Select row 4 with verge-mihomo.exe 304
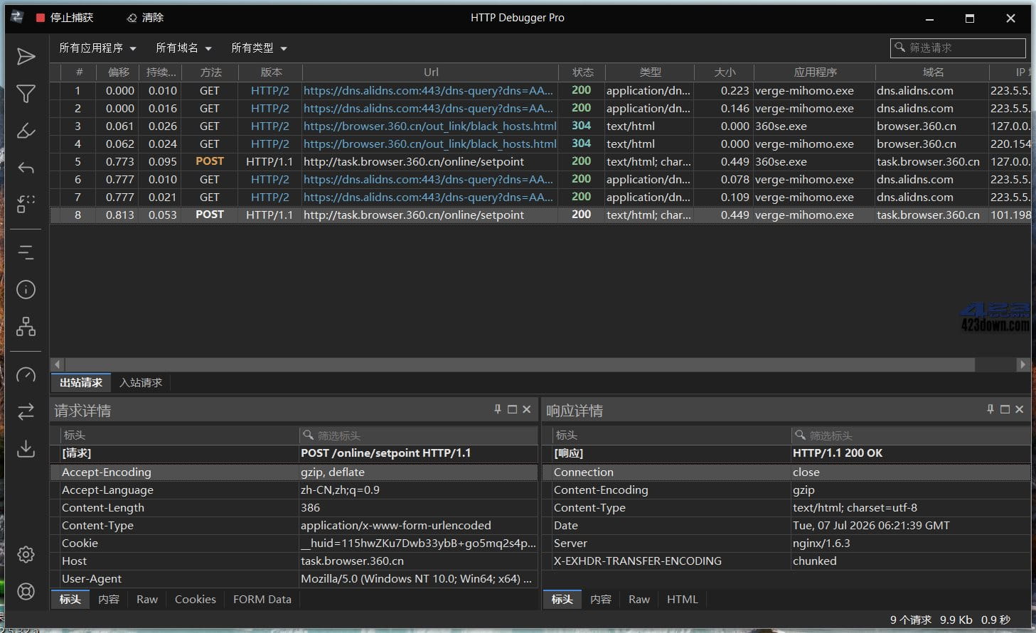1036x633 pixels. (x=540, y=144)
